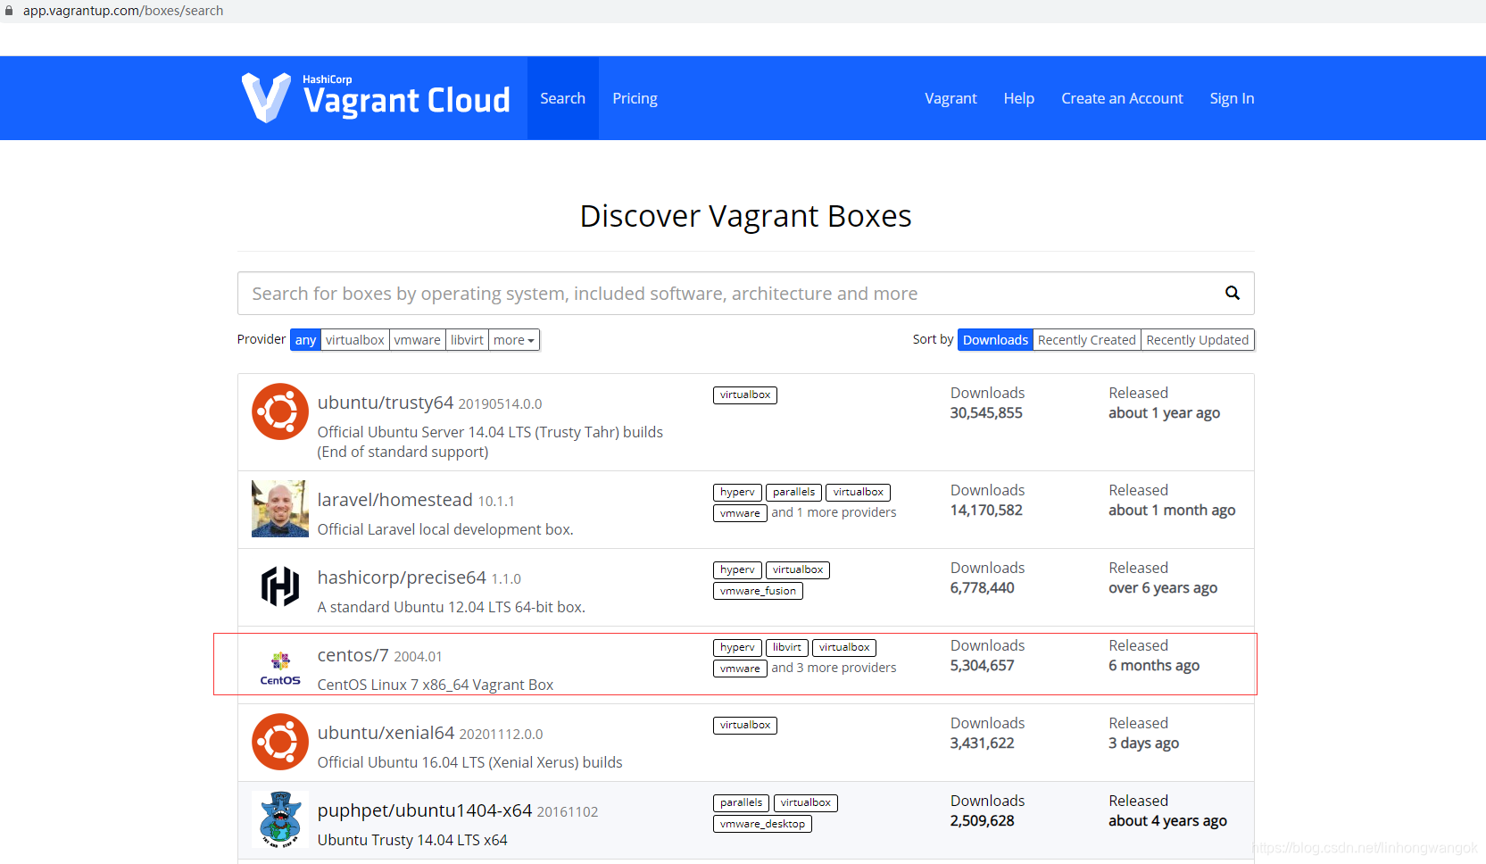This screenshot has width=1486, height=864.
Task: Click the laravel/homestead avatar photo
Action: [280, 509]
